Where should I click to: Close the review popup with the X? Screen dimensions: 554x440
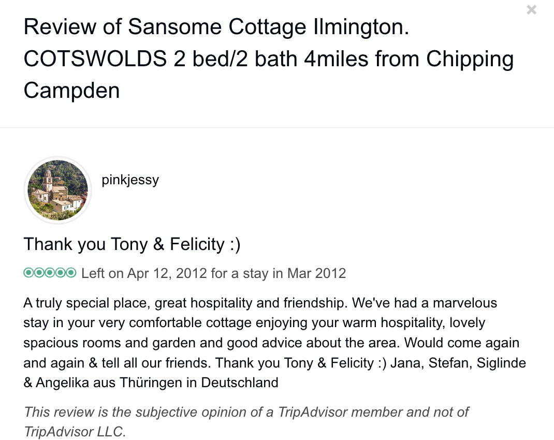tap(531, 9)
